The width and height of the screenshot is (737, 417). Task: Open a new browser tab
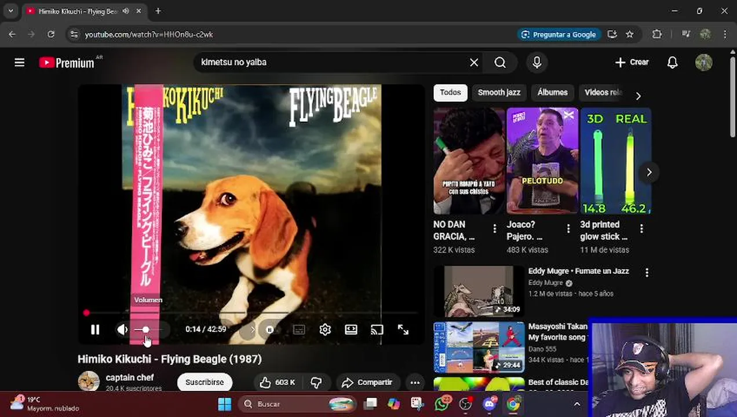coord(158,11)
